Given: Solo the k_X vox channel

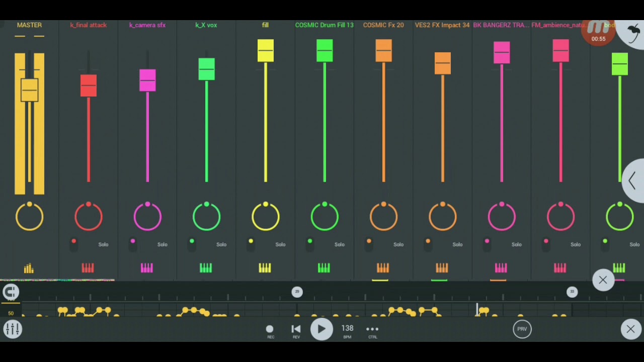Looking at the screenshot, I should point(221,244).
